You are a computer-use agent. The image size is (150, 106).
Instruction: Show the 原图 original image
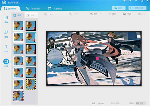127,14
